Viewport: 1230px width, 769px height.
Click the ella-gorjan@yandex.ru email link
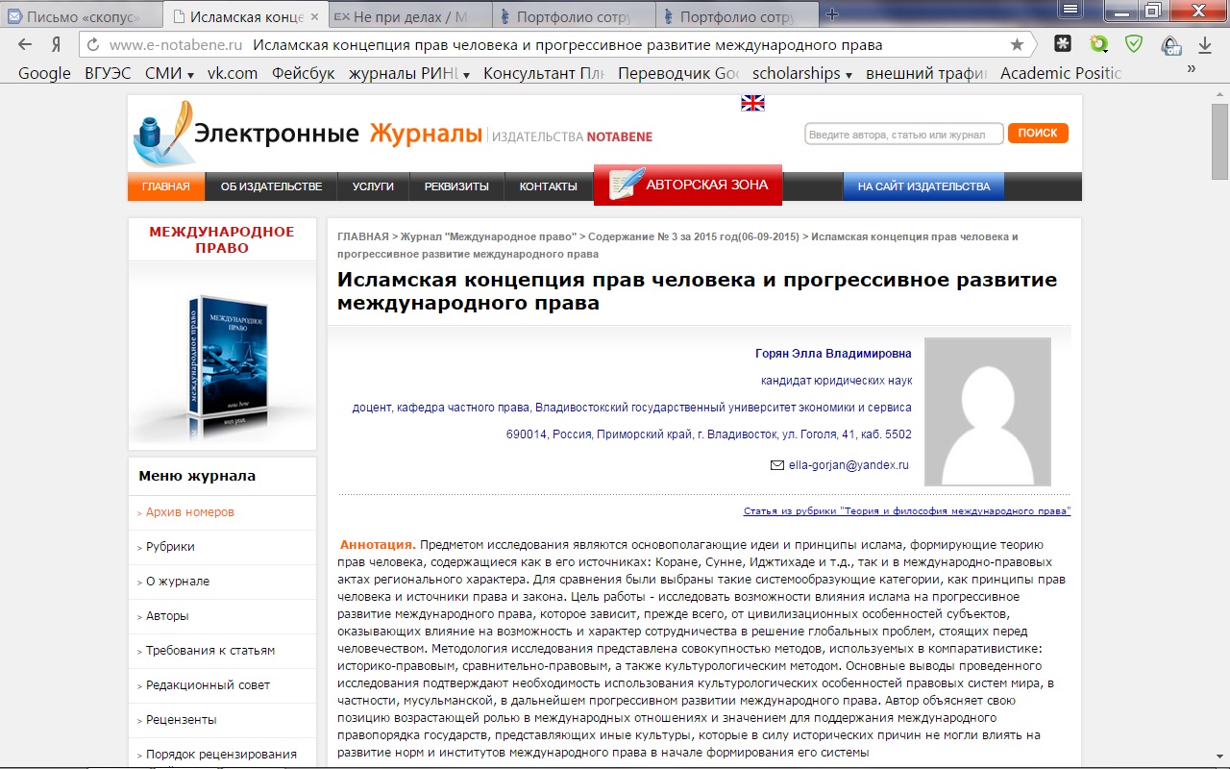[x=848, y=465]
